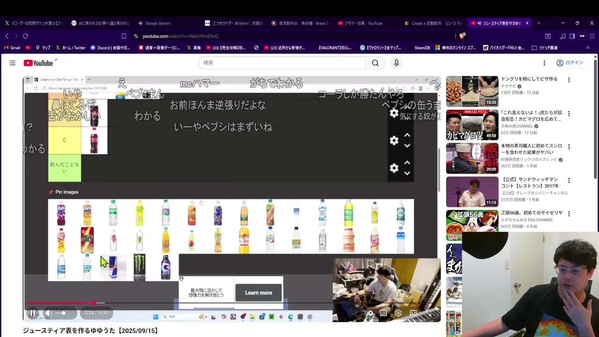
Task: Open the Discord bookmark
Action: 110,48
